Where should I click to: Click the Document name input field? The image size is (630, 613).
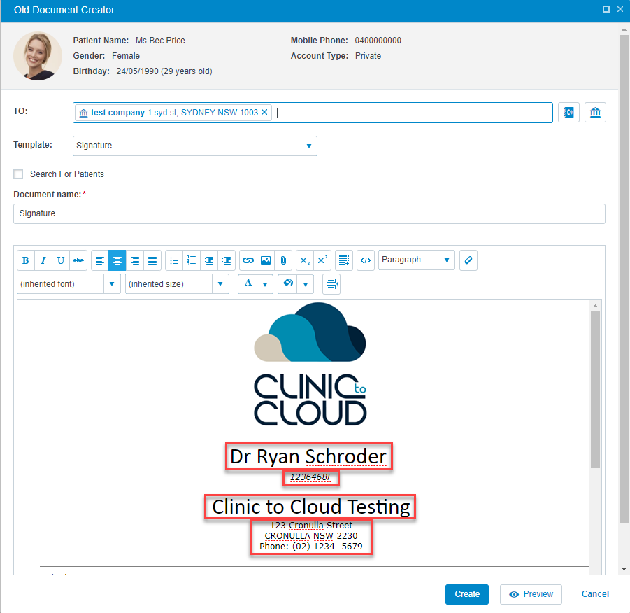click(x=309, y=213)
